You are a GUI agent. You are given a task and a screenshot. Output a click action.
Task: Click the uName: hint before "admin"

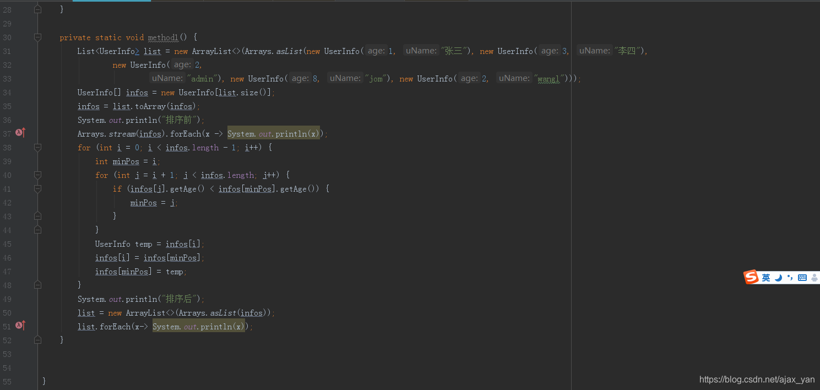167,78
